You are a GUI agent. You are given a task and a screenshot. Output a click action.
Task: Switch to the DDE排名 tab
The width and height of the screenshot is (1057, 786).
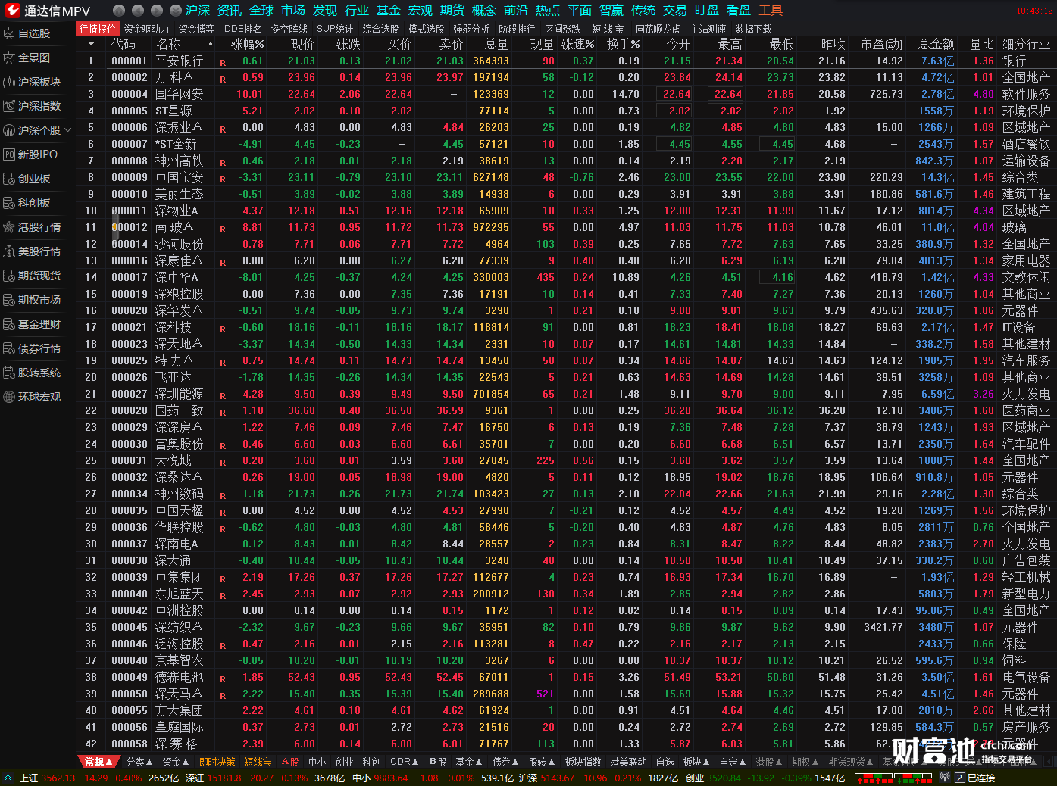click(243, 29)
